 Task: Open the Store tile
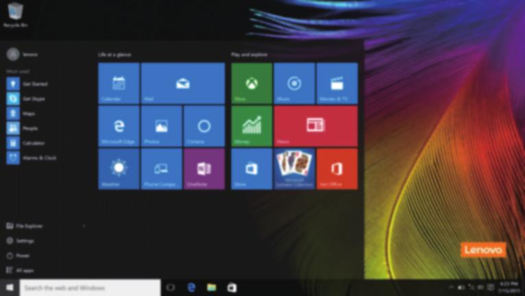coord(252,169)
